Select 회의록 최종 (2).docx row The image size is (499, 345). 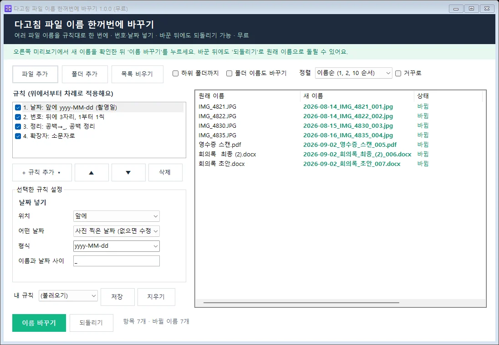227,155
